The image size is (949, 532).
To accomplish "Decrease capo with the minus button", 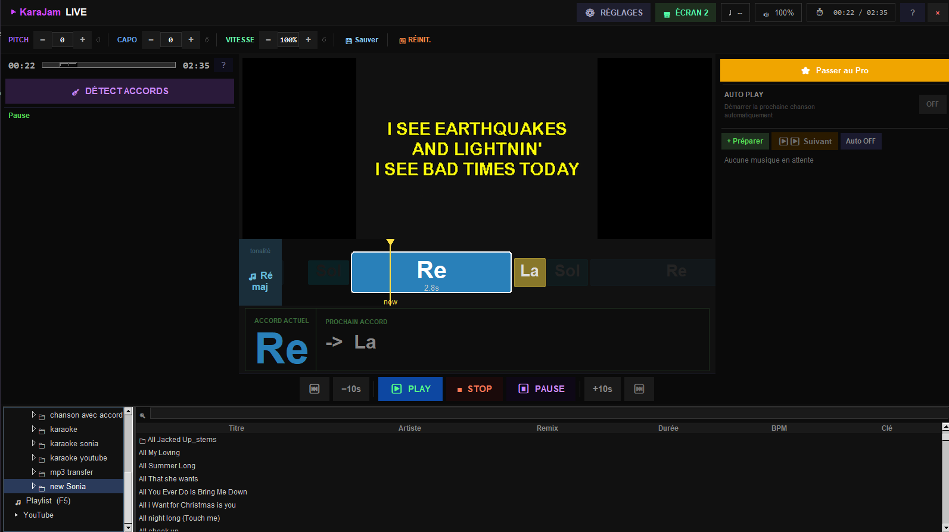I will point(151,40).
